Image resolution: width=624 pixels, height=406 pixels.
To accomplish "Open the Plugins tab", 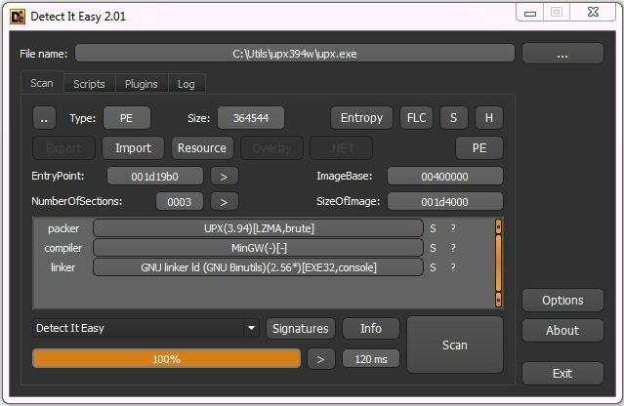I will pyautogui.click(x=142, y=84).
